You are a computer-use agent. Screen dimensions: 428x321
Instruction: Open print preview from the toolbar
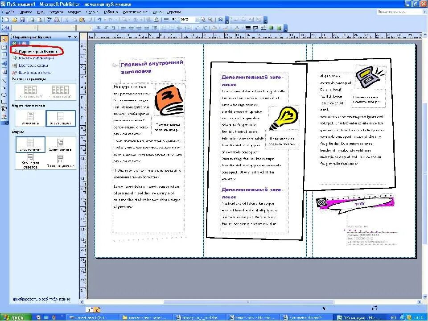[x=40, y=20]
